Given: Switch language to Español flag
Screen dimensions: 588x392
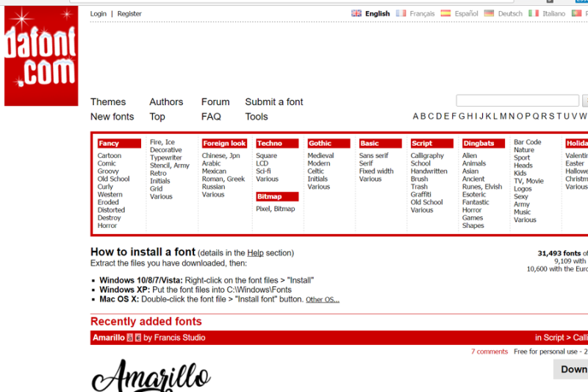Looking at the screenshot, I should point(445,13).
